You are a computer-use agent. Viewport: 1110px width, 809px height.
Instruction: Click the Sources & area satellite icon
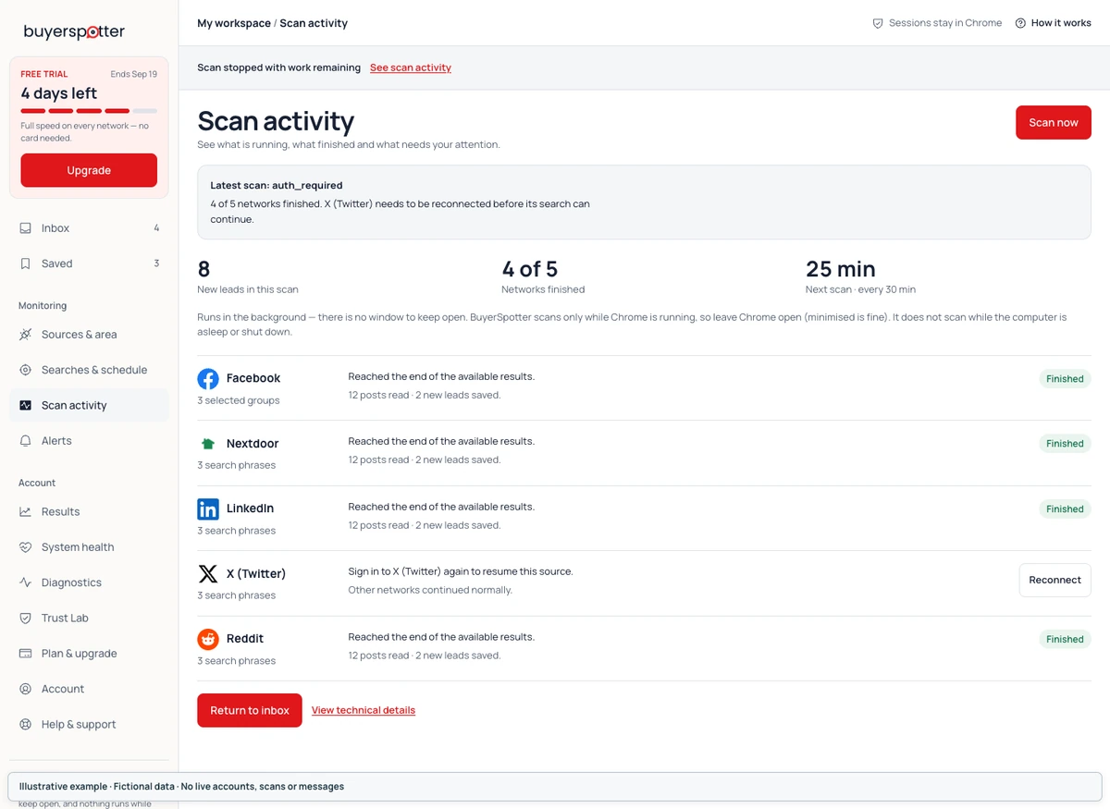pyautogui.click(x=26, y=335)
